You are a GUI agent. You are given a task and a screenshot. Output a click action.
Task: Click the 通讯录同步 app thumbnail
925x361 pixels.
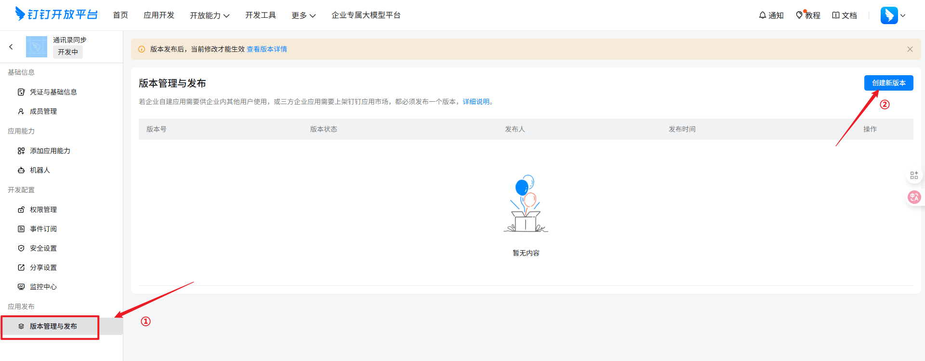(37, 47)
